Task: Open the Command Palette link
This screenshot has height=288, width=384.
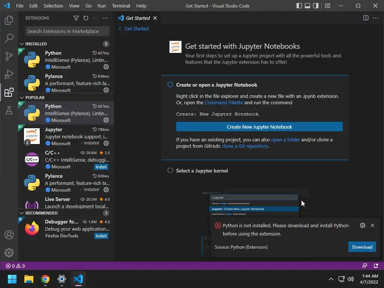Action: [223, 102]
